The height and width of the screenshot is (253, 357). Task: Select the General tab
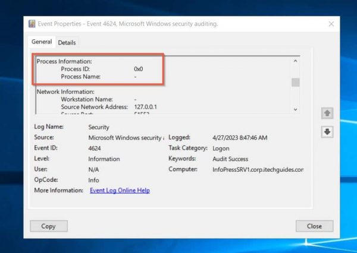pos(42,42)
